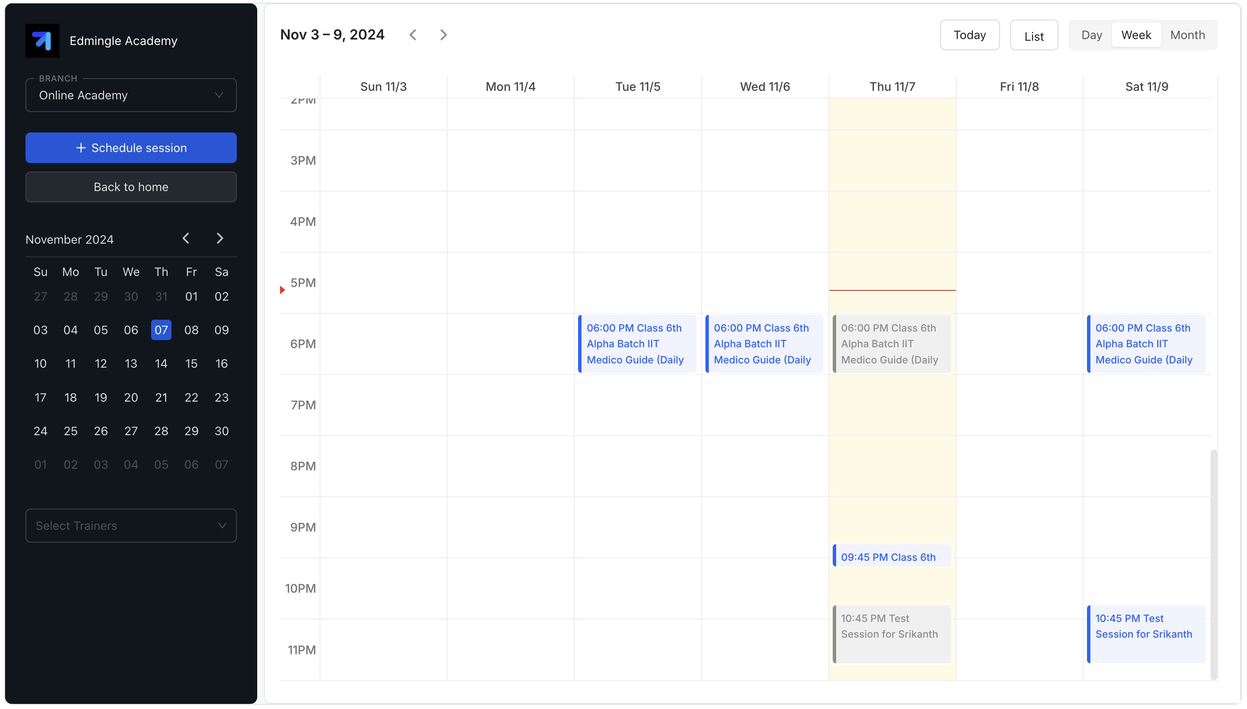Open Tuesday's 06:00 PM Class 6th session
The image size is (1247, 709).
pyautogui.click(x=637, y=344)
